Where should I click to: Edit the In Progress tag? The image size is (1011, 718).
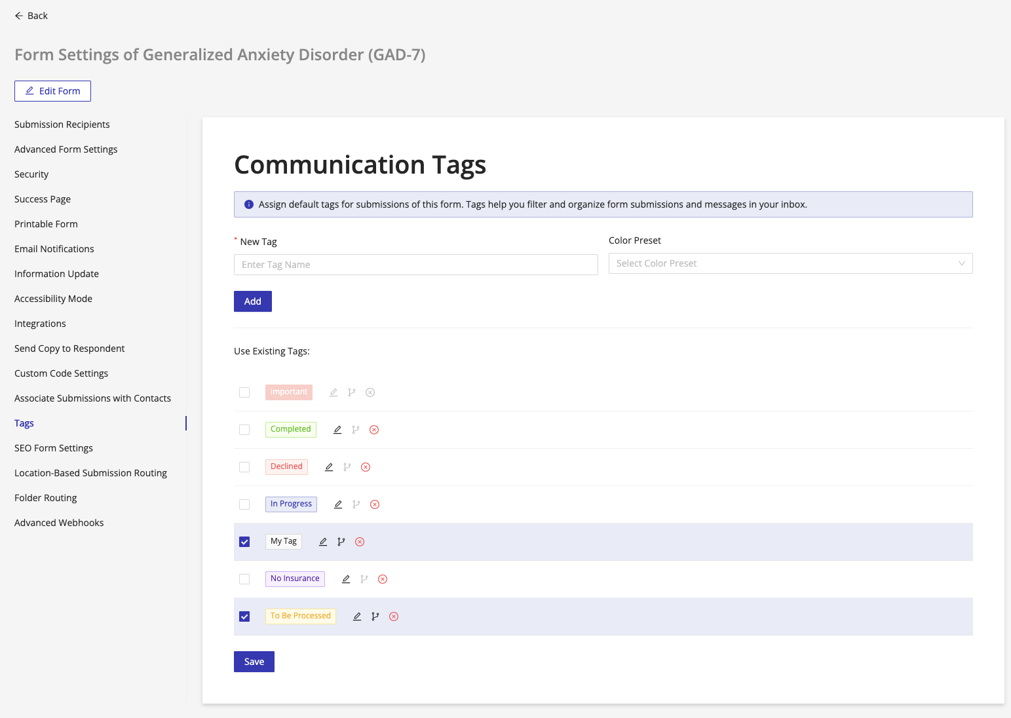coord(338,504)
